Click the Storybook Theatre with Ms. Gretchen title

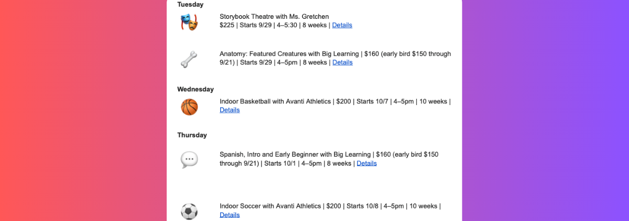[274, 17]
